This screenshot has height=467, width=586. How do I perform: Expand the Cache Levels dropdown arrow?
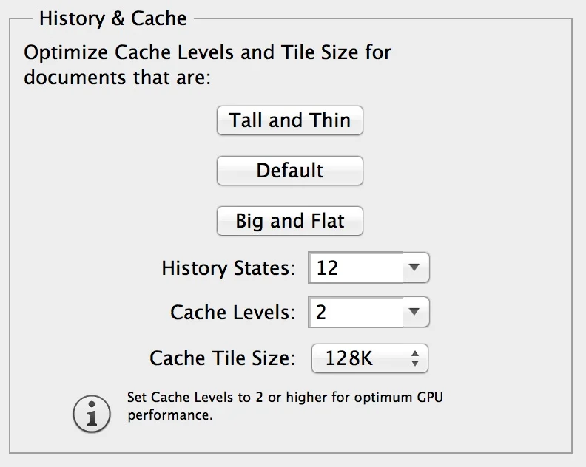click(x=415, y=312)
